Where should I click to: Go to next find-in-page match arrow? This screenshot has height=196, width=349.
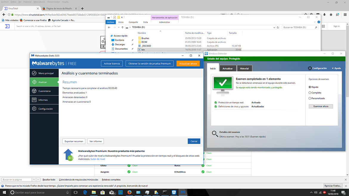pyautogui.click(x=38, y=180)
